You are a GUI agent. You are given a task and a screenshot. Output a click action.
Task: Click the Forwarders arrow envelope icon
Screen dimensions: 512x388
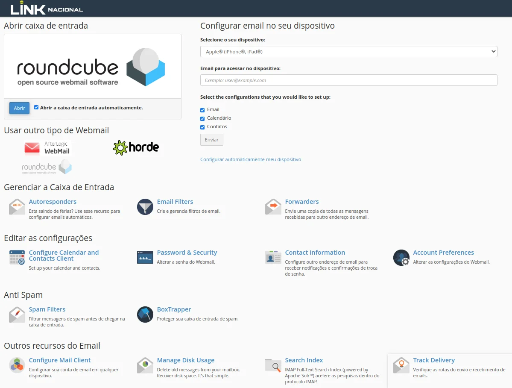coord(273,207)
